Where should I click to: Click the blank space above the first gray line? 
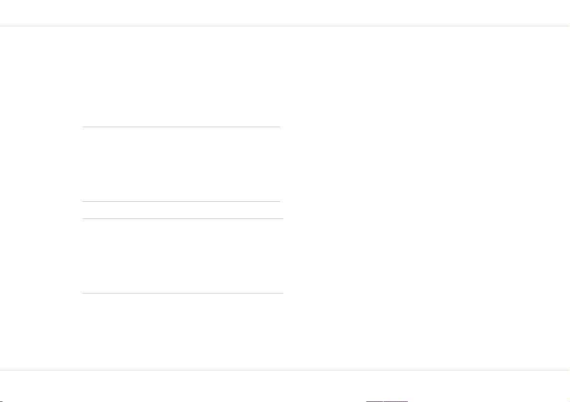[x=181, y=76]
